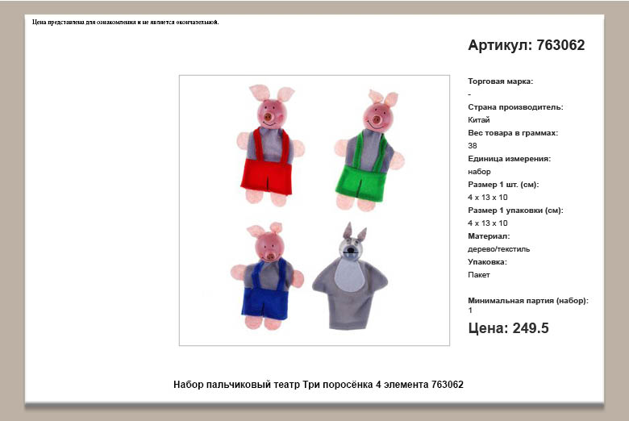Select the packaging value 'Пакет'
629x421 pixels.
[x=478, y=275]
